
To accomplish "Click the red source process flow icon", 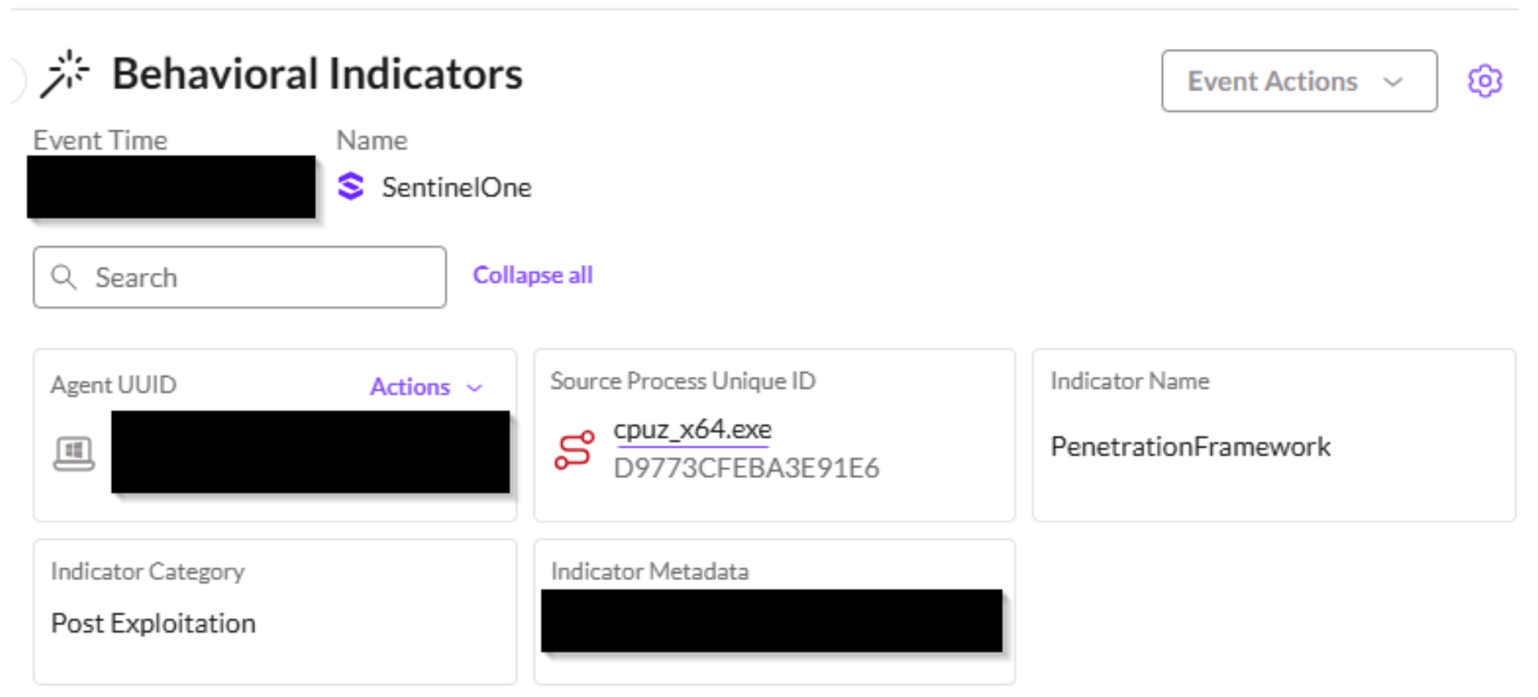I will [574, 450].
